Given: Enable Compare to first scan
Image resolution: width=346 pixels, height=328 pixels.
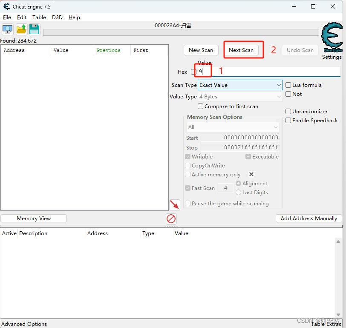Looking at the screenshot, I should 200,106.
